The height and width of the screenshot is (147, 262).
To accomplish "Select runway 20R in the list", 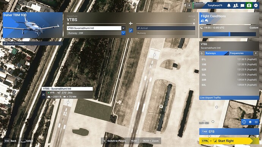I will [229, 80].
